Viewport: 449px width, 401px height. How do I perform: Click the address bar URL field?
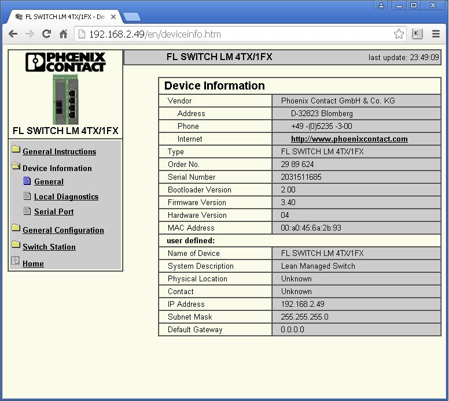[231, 34]
